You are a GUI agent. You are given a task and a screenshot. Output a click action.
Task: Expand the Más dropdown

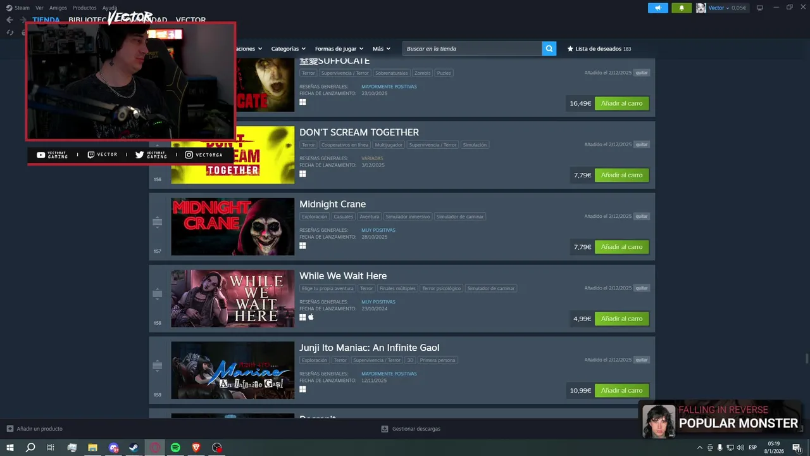(x=382, y=48)
